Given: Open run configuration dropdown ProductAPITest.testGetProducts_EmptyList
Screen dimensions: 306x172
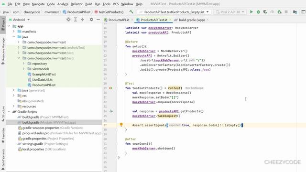Looking at the screenshot, I should [x=174, y=12].
